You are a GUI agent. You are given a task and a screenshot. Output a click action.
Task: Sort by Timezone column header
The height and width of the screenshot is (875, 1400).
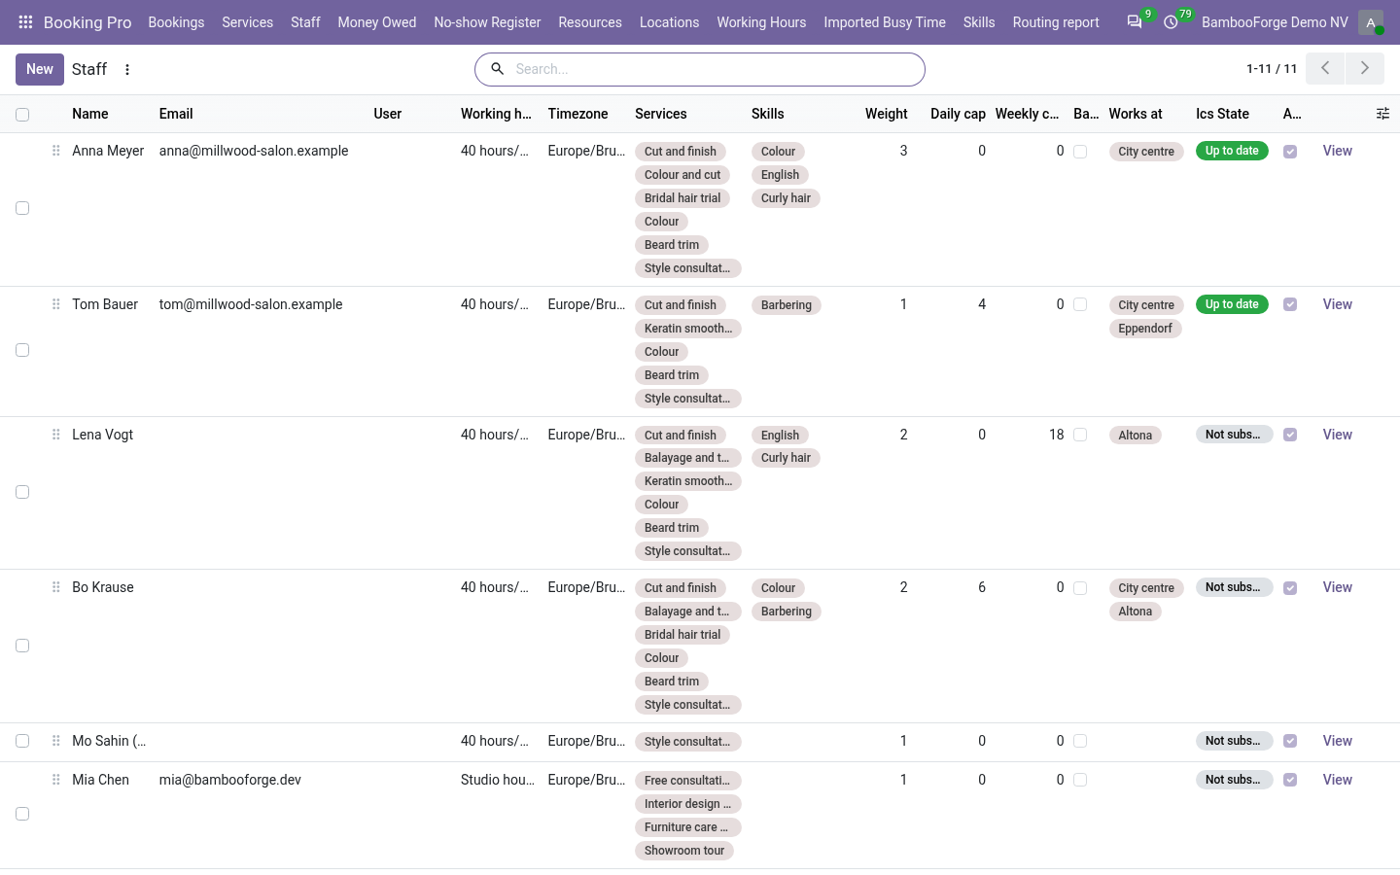pyautogui.click(x=578, y=114)
